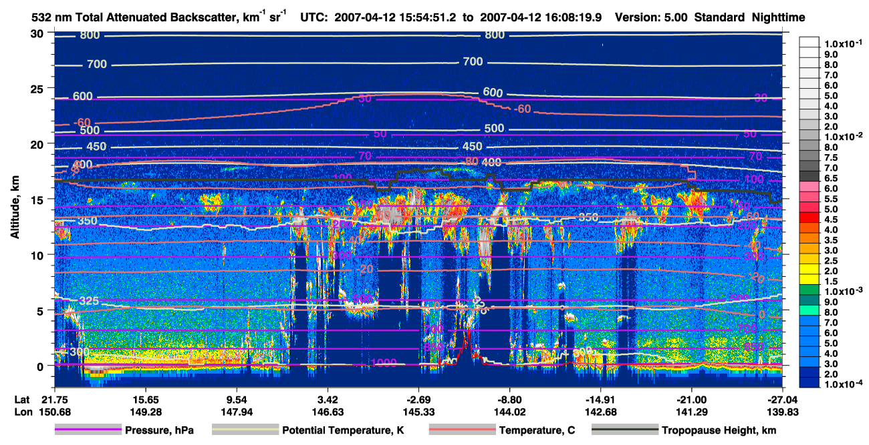
Task: Click the colorbar label '1.0x10-4'
Action: (x=844, y=384)
